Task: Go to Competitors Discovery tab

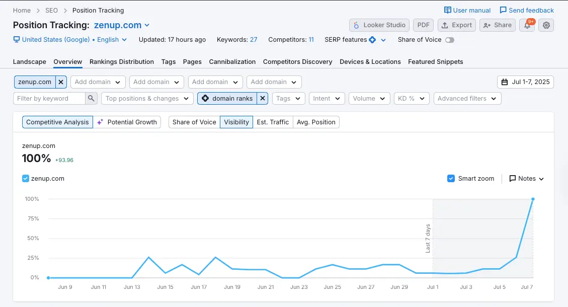Action: [x=297, y=61]
